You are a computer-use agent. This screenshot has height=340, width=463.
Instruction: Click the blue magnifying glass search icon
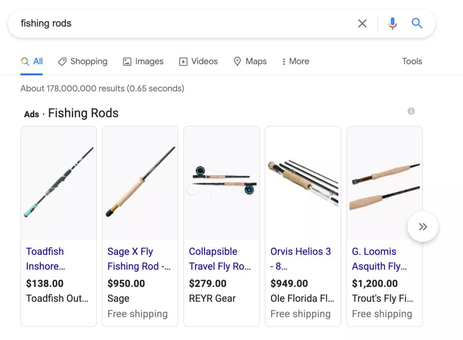pos(417,24)
